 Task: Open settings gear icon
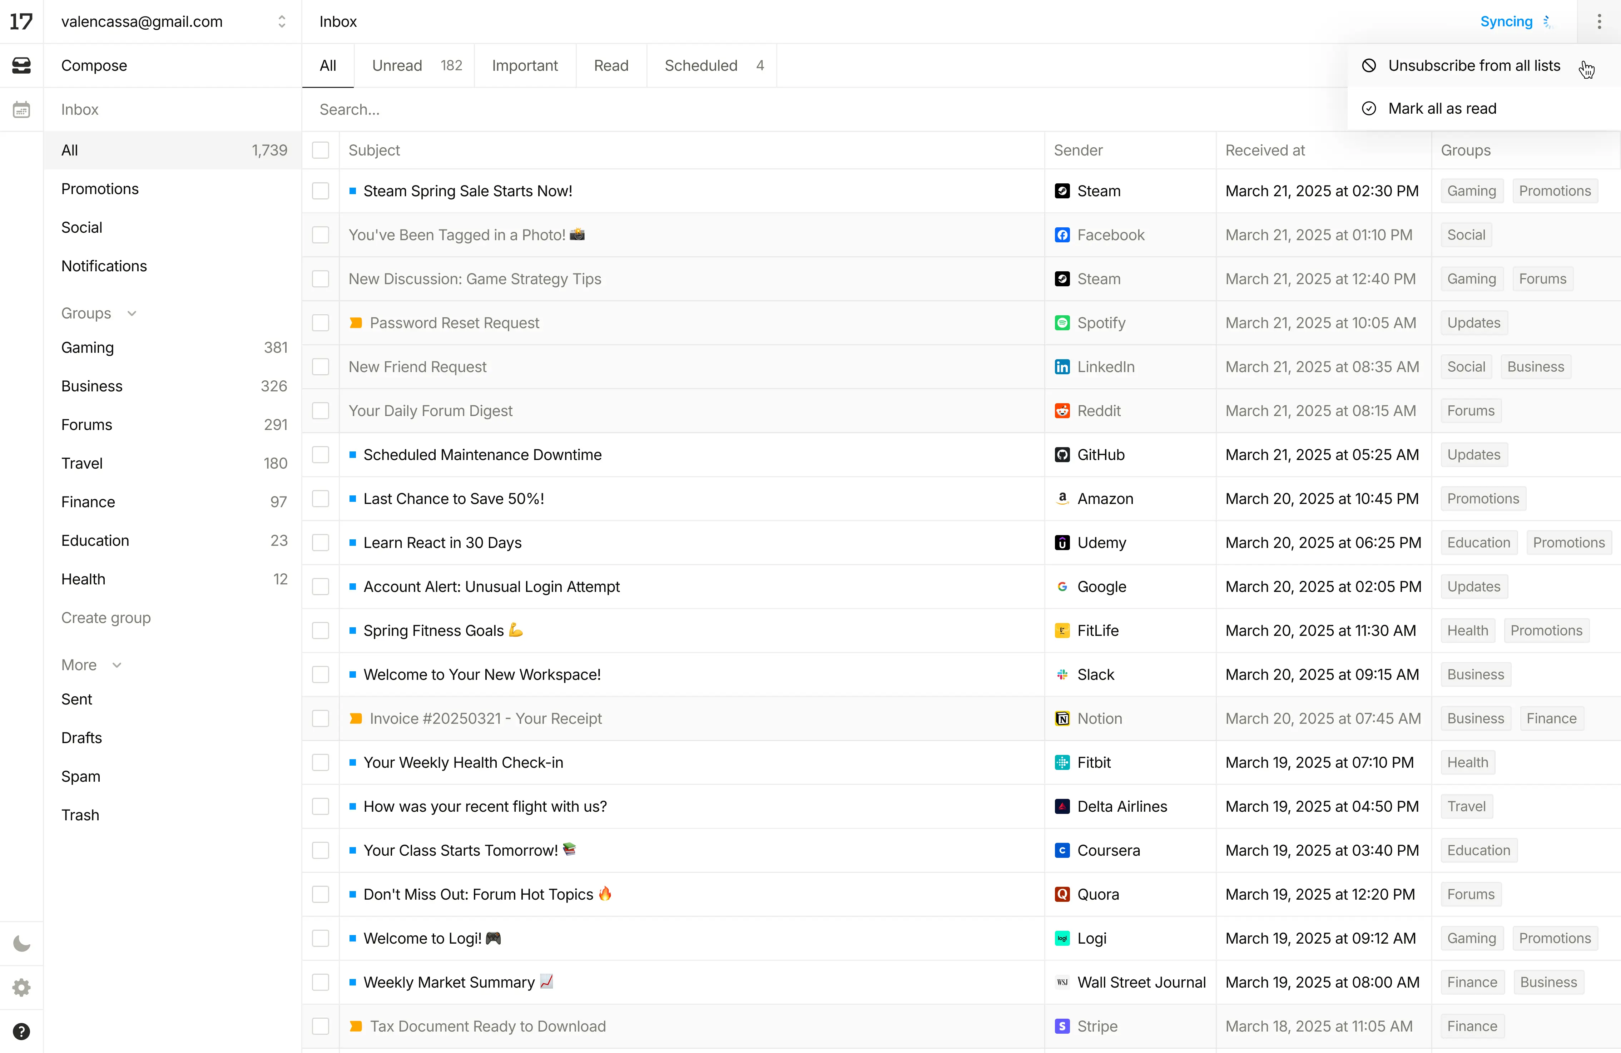coord(21,988)
